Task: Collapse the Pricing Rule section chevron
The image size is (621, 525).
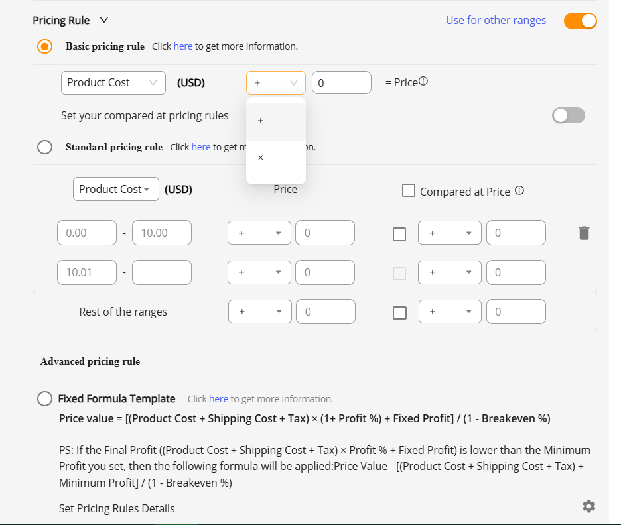Action: pos(103,20)
